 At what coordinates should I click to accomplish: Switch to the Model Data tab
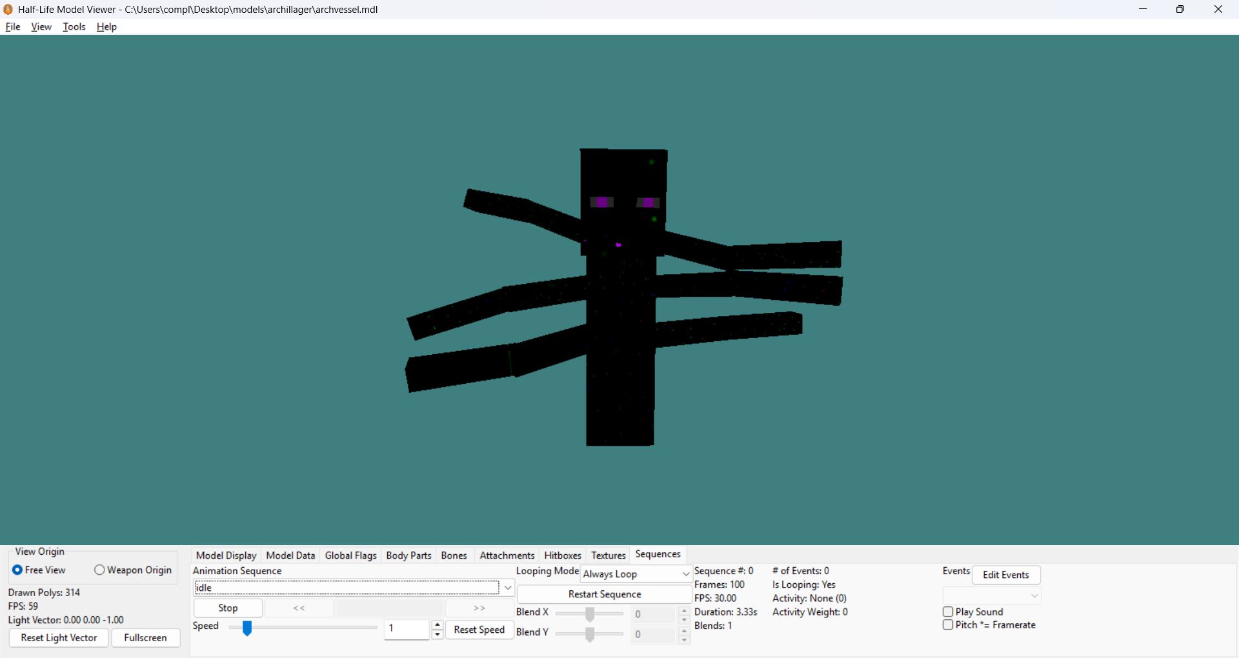point(290,555)
